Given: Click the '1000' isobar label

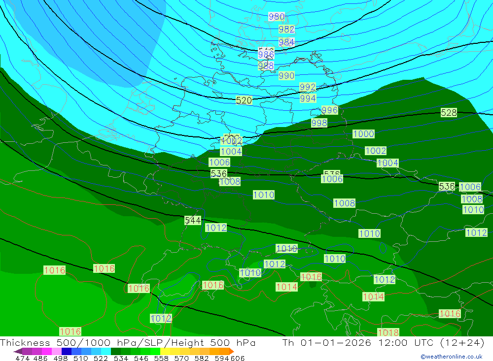Looking at the screenshot, I should click(363, 134).
